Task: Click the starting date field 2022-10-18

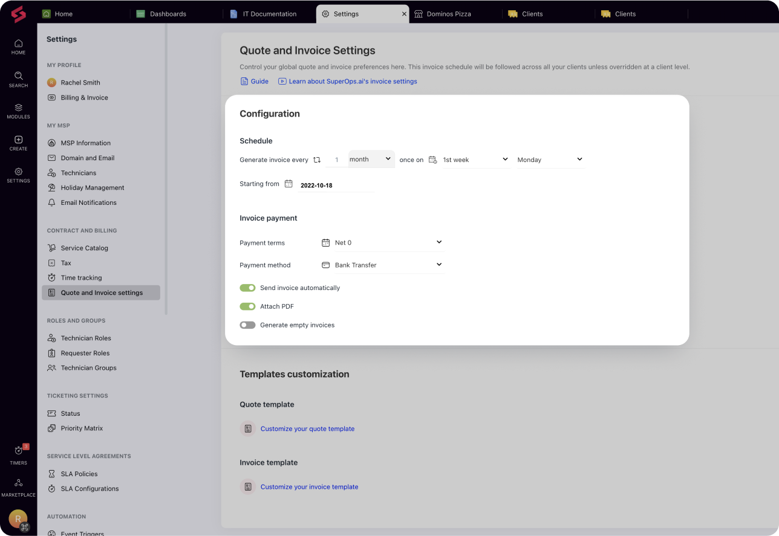Action: coord(337,186)
